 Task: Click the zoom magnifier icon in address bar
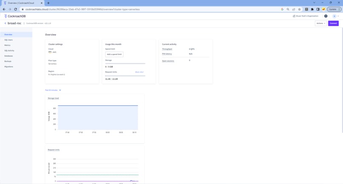(288, 9)
